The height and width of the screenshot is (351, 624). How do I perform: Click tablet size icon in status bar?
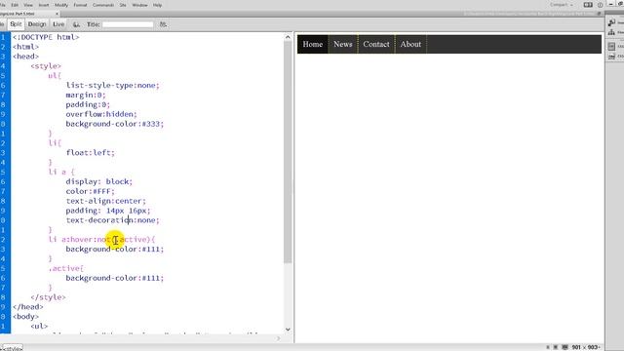[x=556, y=347]
